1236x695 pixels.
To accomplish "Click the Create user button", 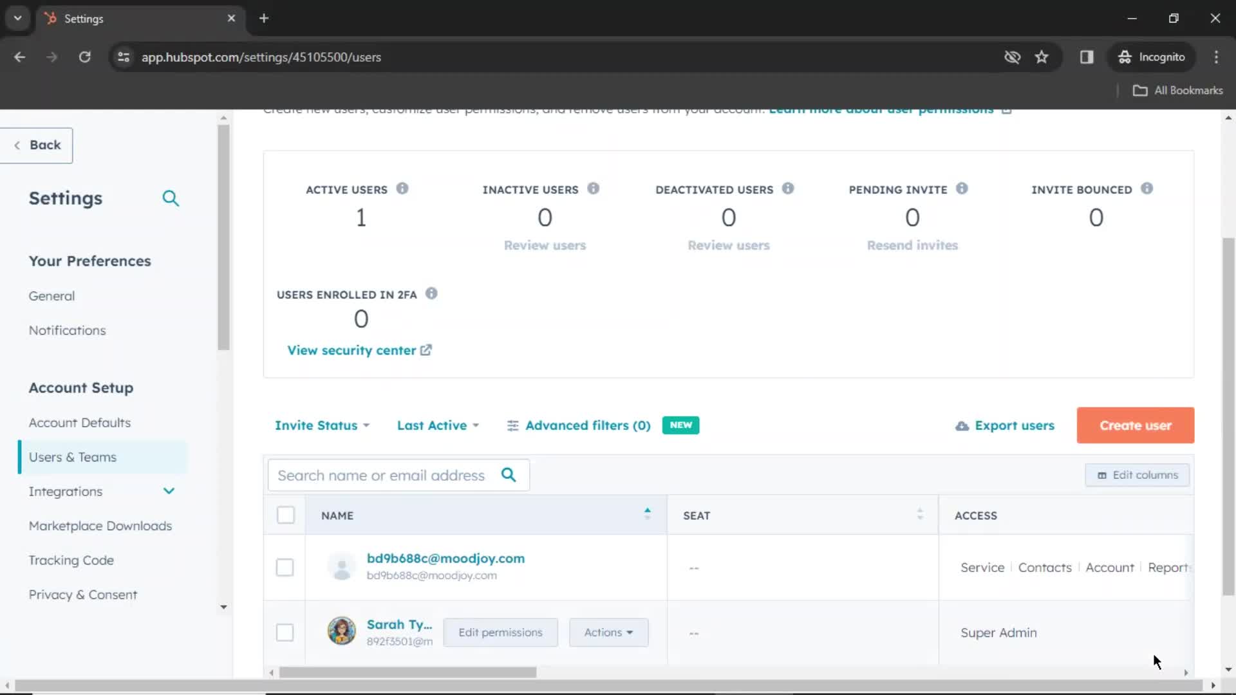I will pos(1135,425).
